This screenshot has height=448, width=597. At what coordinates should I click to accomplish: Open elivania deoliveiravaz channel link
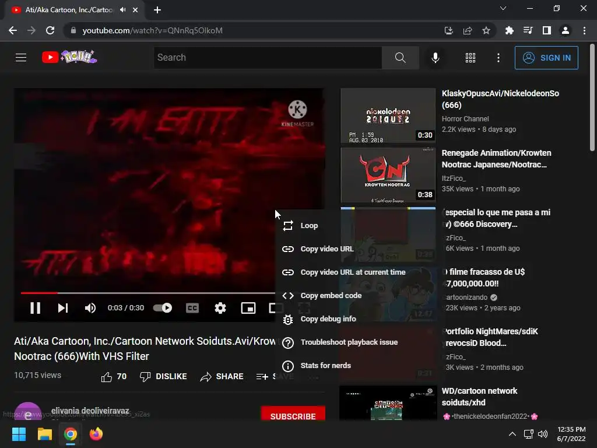click(90, 411)
